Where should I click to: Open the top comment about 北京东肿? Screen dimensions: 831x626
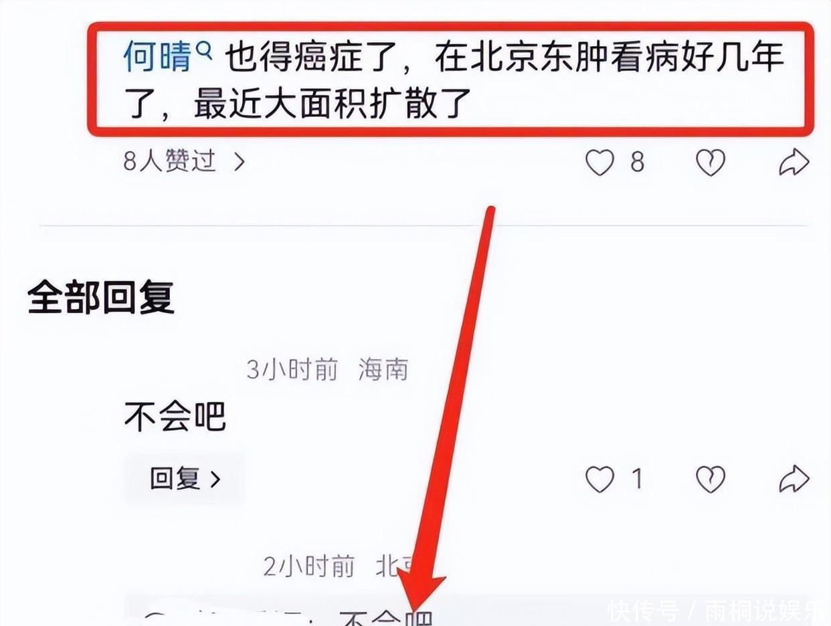point(452,82)
